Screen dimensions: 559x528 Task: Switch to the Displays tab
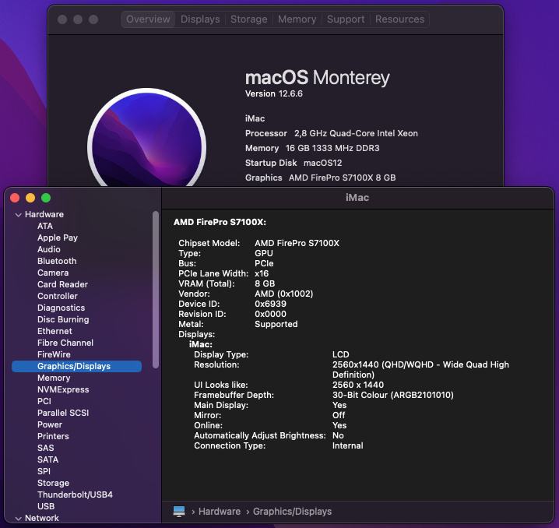(x=200, y=19)
